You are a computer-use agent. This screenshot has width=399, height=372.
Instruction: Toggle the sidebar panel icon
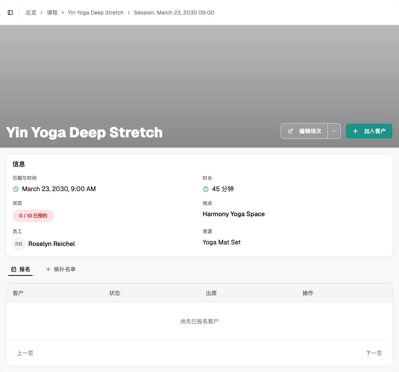click(x=10, y=13)
